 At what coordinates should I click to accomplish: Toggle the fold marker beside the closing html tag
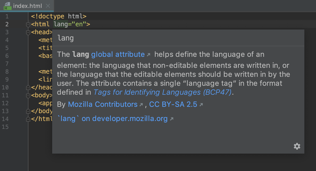tap(28, 119)
